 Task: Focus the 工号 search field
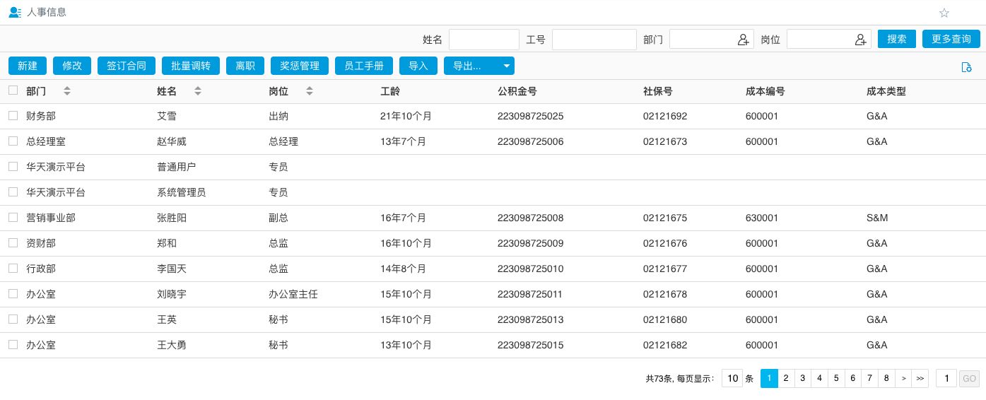click(x=594, y=40)
